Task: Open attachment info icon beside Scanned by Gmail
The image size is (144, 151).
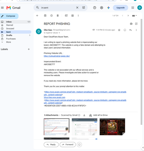Action: pos(79,115)
